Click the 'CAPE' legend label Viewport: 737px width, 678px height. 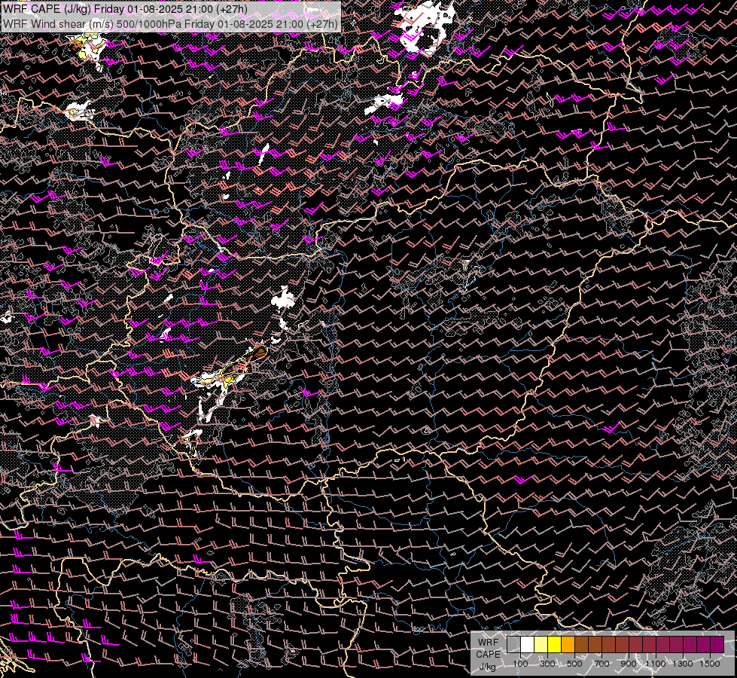click(488, 655)
